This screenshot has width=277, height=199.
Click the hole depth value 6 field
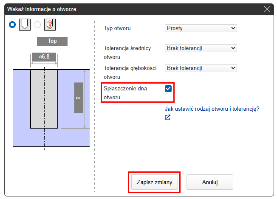pyautogui.click(x=78, y=98)
